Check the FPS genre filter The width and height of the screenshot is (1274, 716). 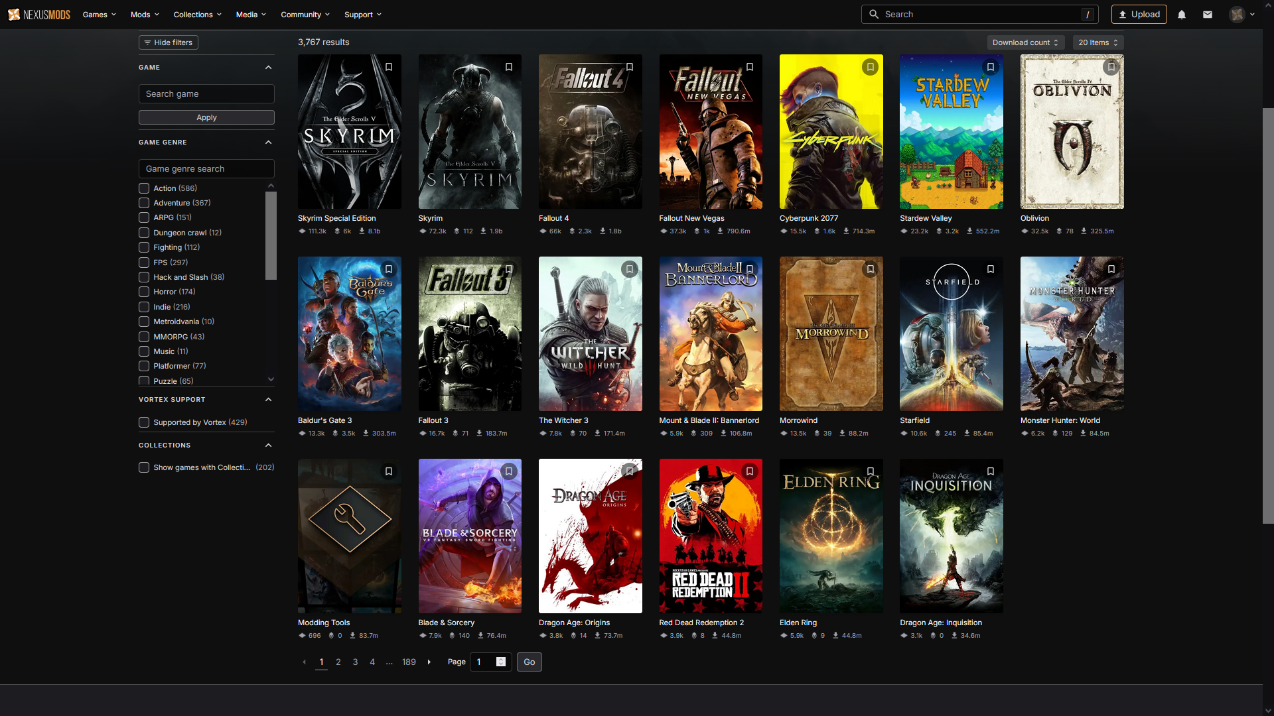coord(144,263)
